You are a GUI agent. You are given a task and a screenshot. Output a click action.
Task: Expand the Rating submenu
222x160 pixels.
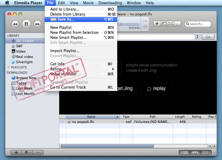click(81, 69)
